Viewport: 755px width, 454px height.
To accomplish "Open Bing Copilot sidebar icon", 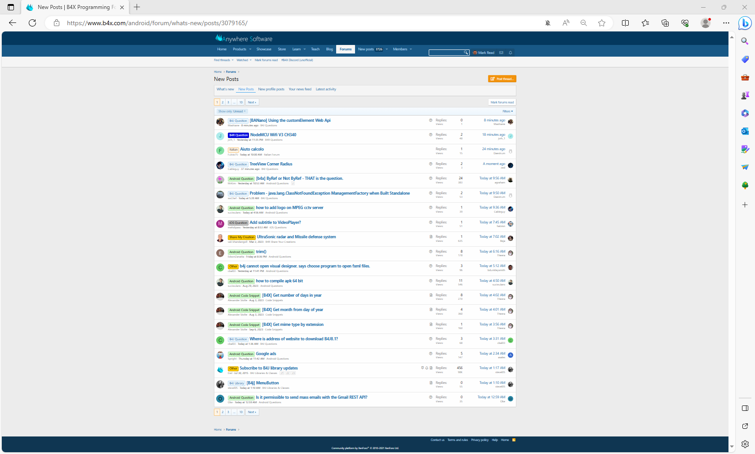I will [x=745, y=23].
